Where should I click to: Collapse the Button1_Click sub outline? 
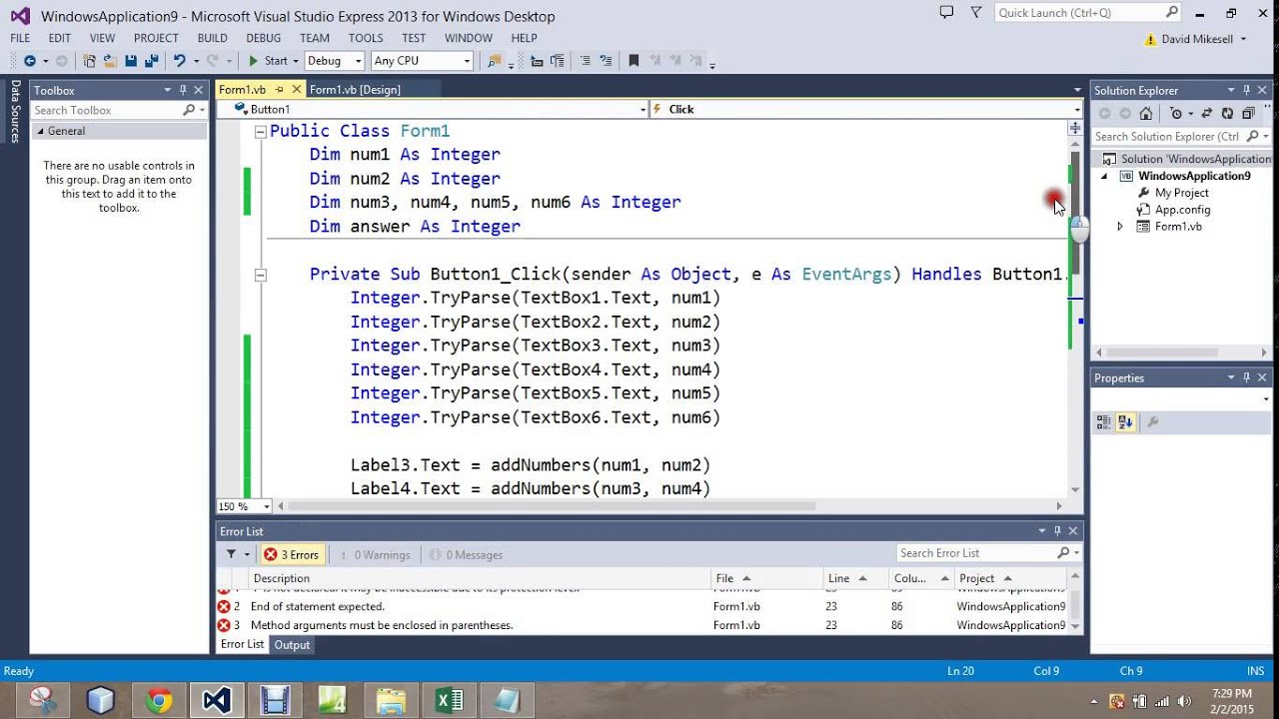260,275
